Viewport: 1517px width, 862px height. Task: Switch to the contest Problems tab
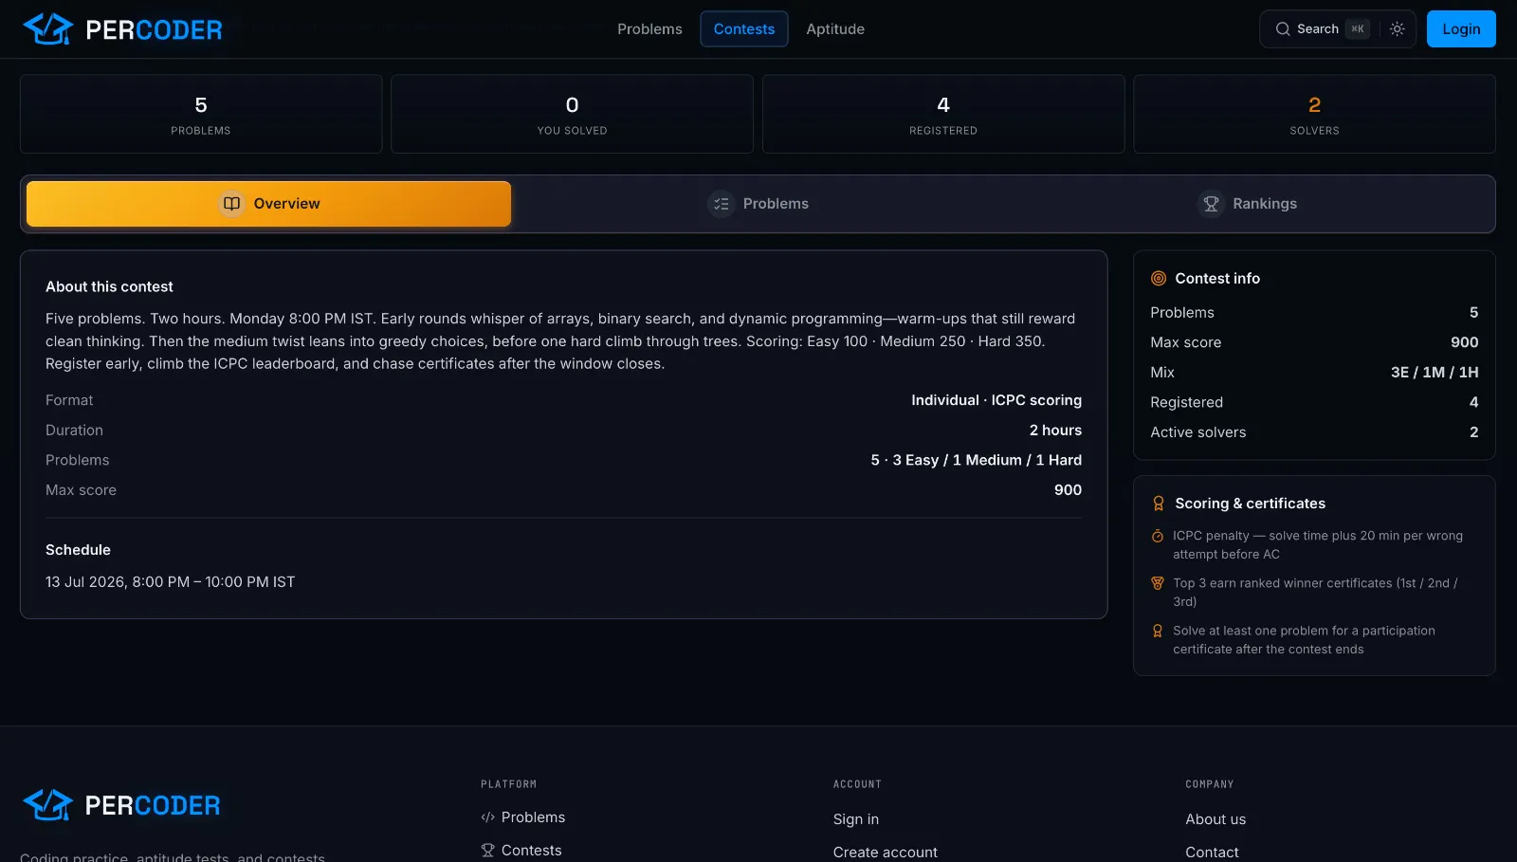[758, 204]
